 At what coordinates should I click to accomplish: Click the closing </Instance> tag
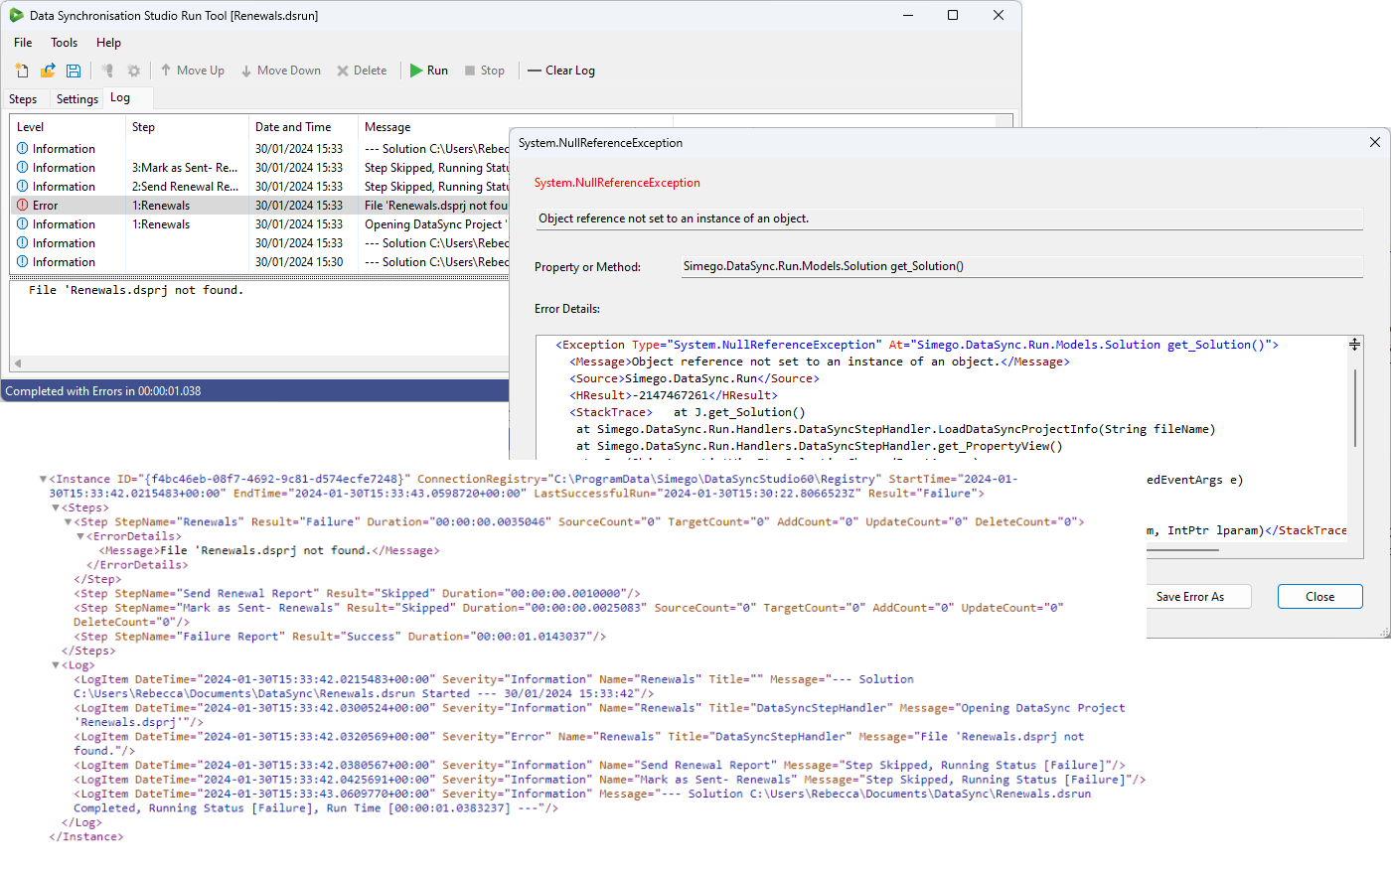(x=86, y=837)
